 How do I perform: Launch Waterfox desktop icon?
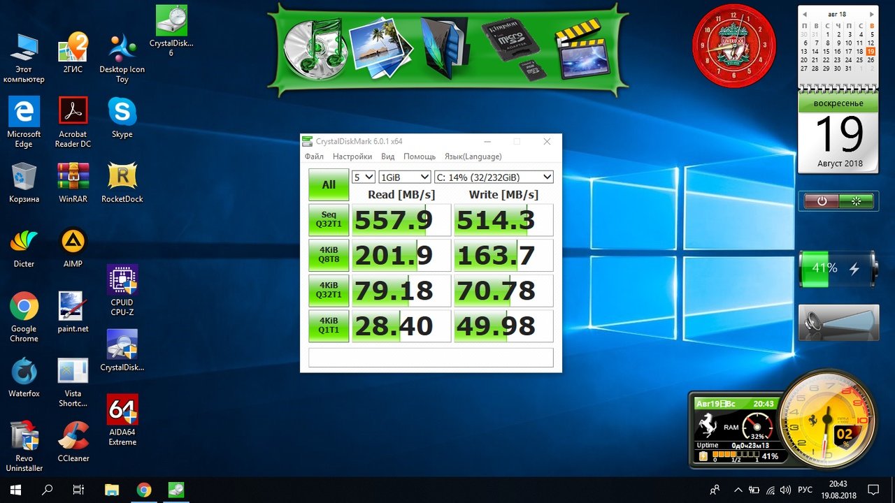[24, 377]
